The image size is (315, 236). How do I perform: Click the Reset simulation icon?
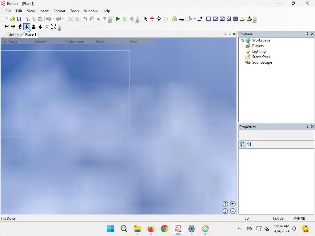pos(132,19)
